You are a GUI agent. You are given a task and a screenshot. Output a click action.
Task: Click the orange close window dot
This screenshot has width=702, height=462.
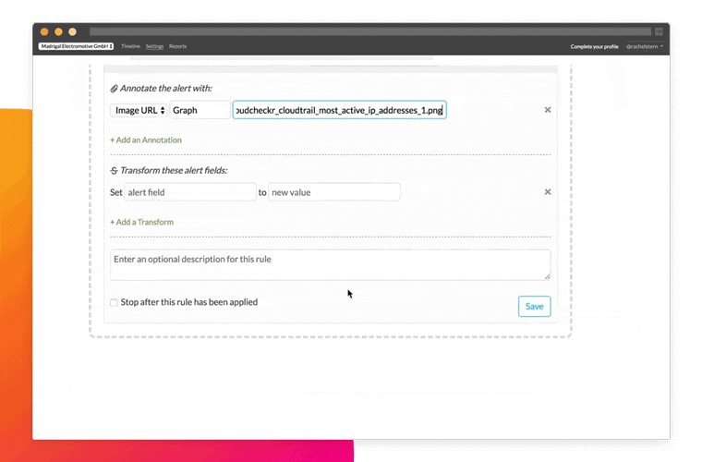pyautogui.click(x=44, y=31)
